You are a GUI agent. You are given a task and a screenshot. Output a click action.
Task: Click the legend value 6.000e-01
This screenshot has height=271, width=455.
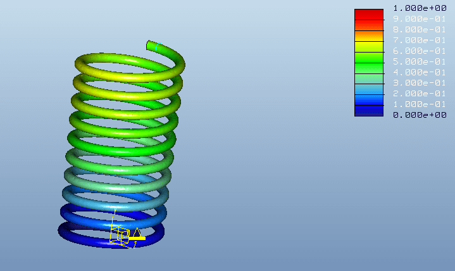coord(420,51)
